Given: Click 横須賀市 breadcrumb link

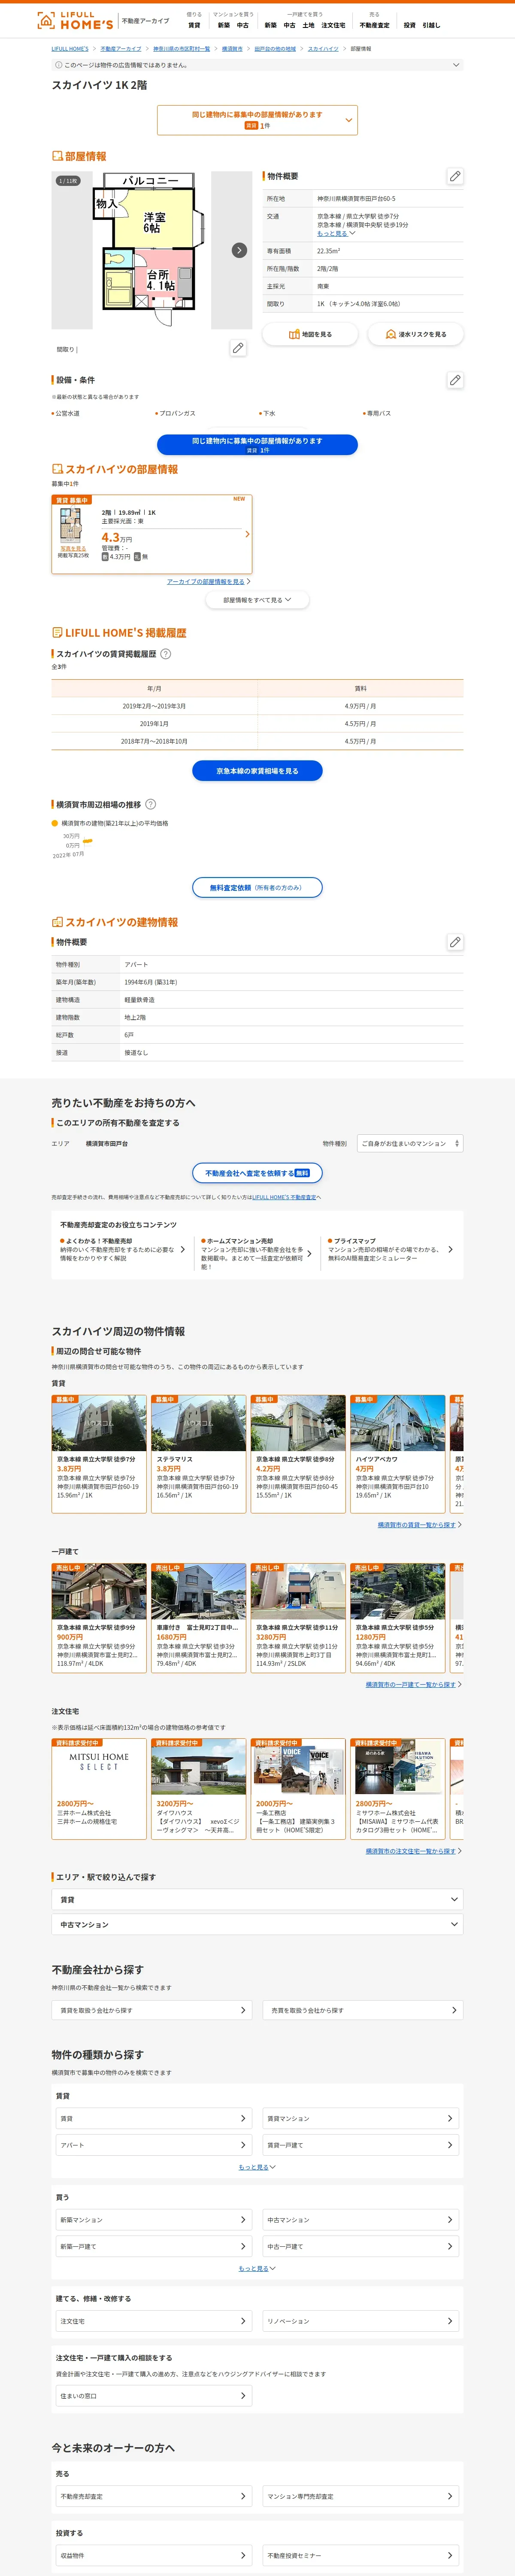Looking at the screenshot, I should [232, 48].
